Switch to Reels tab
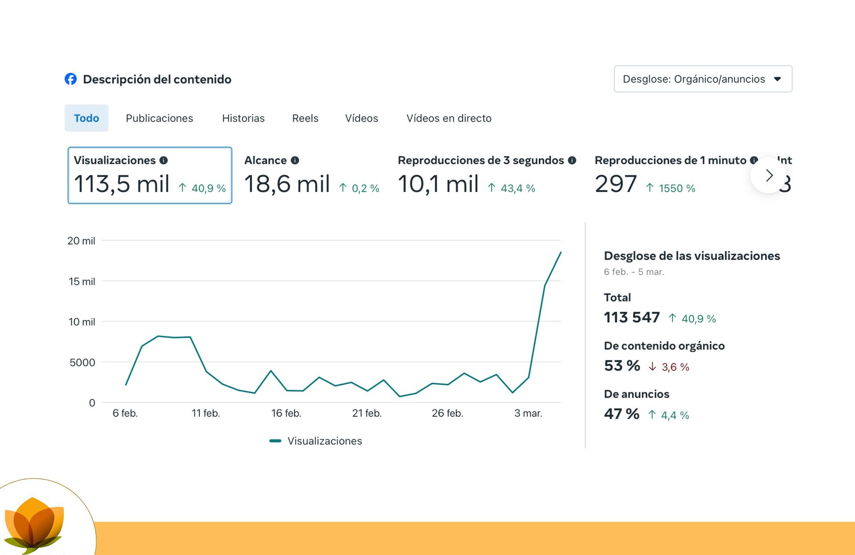The image size is (855, 555). (x=305, y=118)
